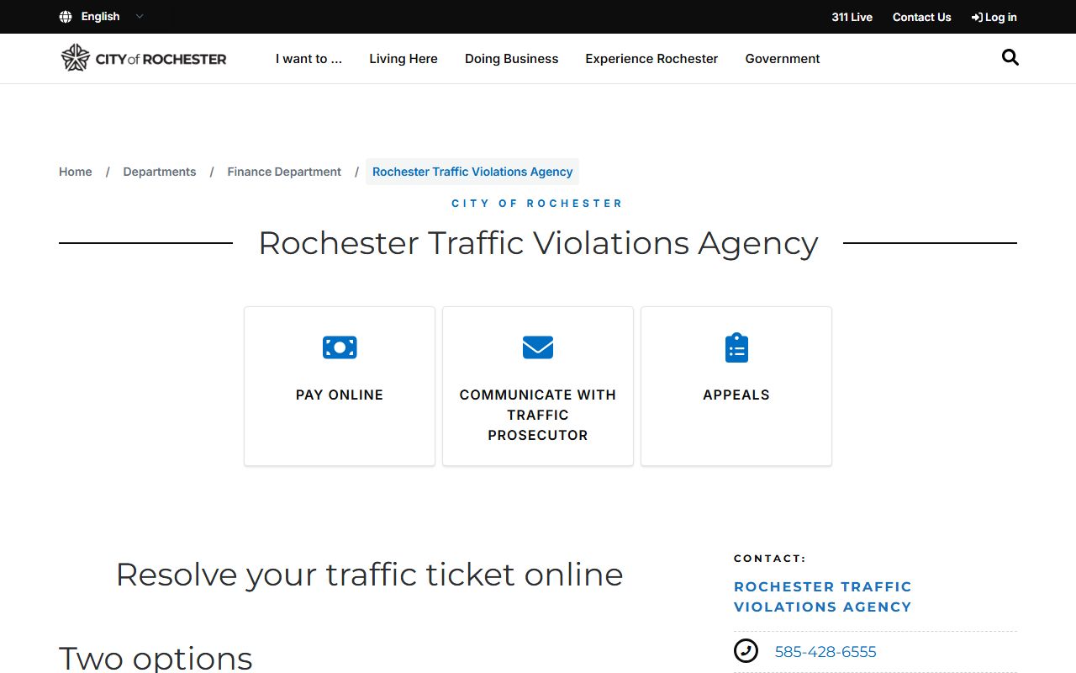Viewport: 1076px width, 673px height.
Task: Click the Log in link
Action: point(994,17)
